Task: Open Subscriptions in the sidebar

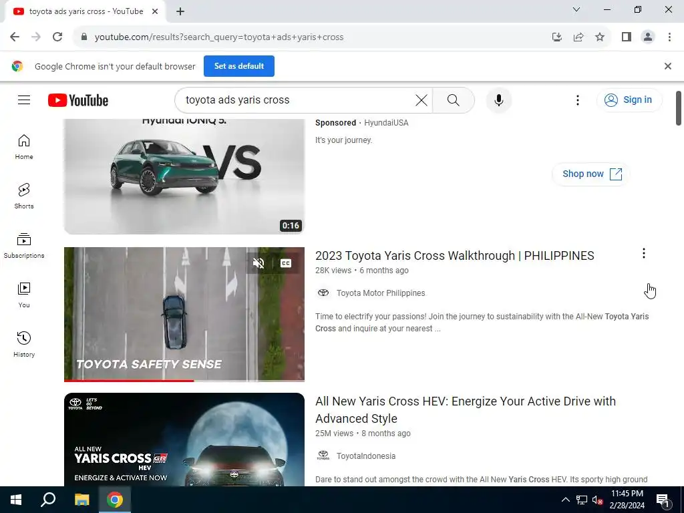Action: coord(24,246)
